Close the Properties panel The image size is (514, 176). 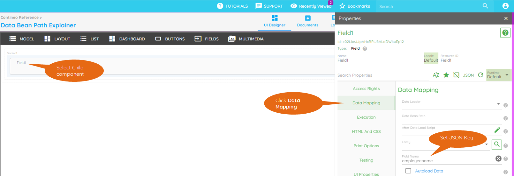506,18
